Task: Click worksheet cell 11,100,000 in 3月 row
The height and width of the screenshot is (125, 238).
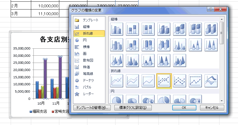Action: [x=45, y=14]
